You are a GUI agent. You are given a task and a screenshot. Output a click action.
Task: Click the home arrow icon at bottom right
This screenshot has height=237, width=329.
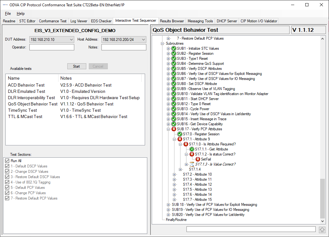click(x=322, y=230)
